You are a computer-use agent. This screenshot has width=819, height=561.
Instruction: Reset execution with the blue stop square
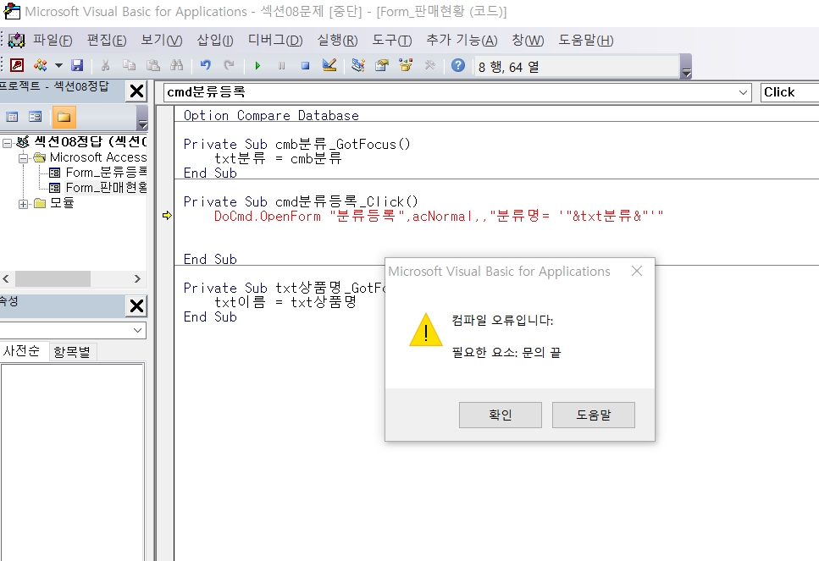[305, 66]
